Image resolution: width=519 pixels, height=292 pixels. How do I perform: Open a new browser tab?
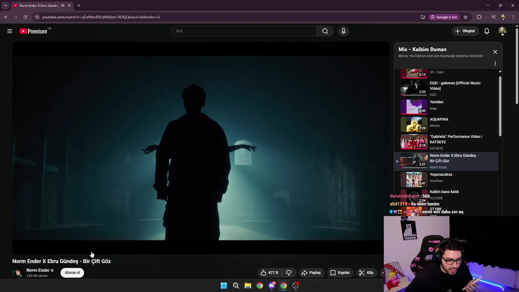[79, 6]
